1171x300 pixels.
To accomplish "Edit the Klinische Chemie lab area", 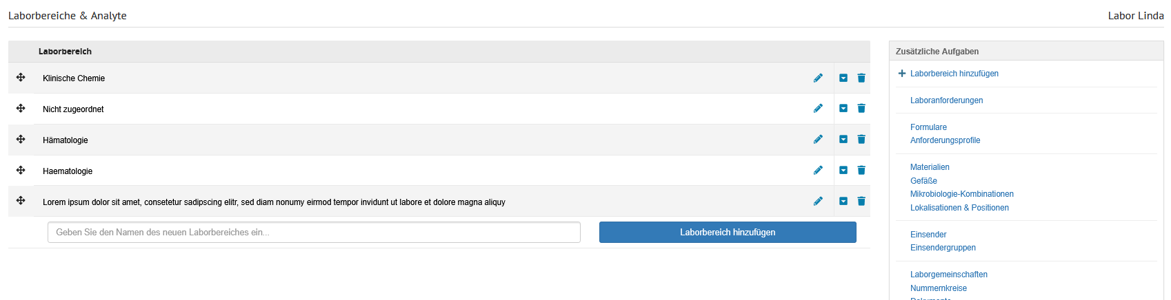I will coord(818,78).
